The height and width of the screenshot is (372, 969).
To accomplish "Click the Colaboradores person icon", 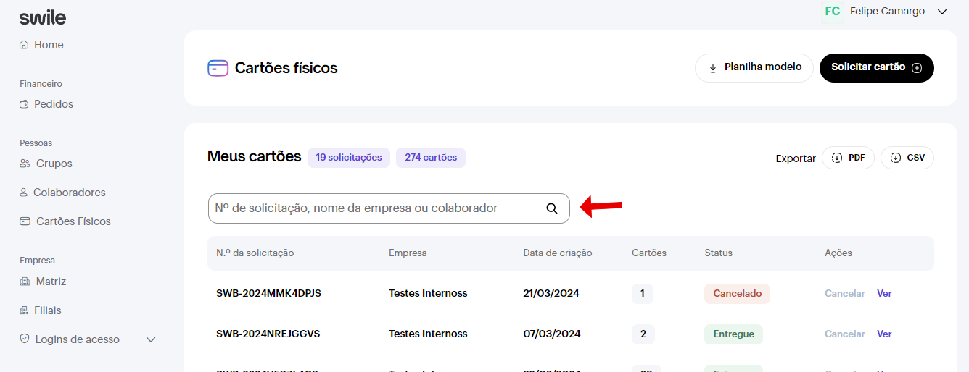I will click(x=24, y=193).
